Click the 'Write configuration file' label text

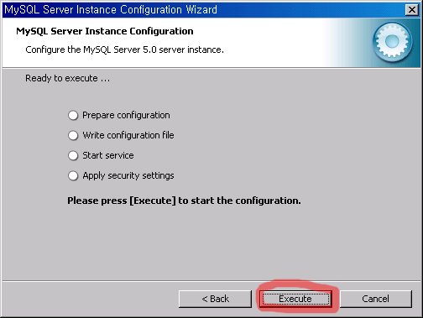[128, 135]
